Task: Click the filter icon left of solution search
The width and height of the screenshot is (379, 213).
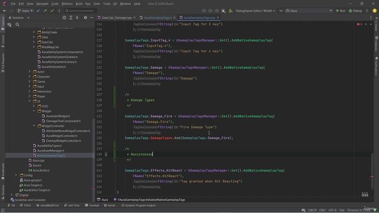Action: (9, 24)
